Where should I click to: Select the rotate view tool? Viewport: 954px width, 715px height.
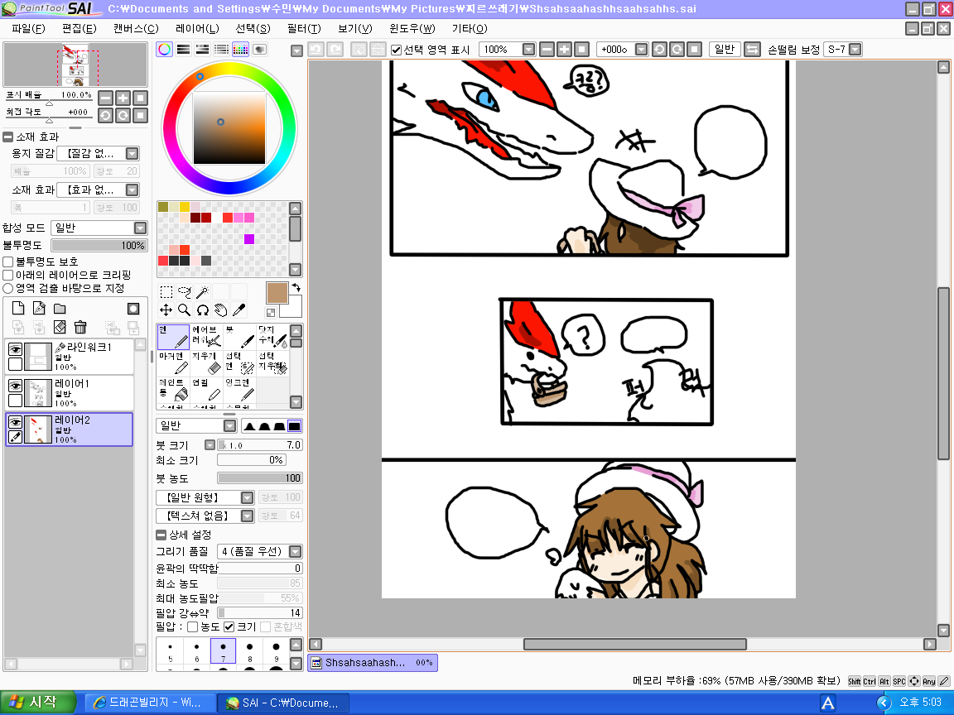pos(203,310)
